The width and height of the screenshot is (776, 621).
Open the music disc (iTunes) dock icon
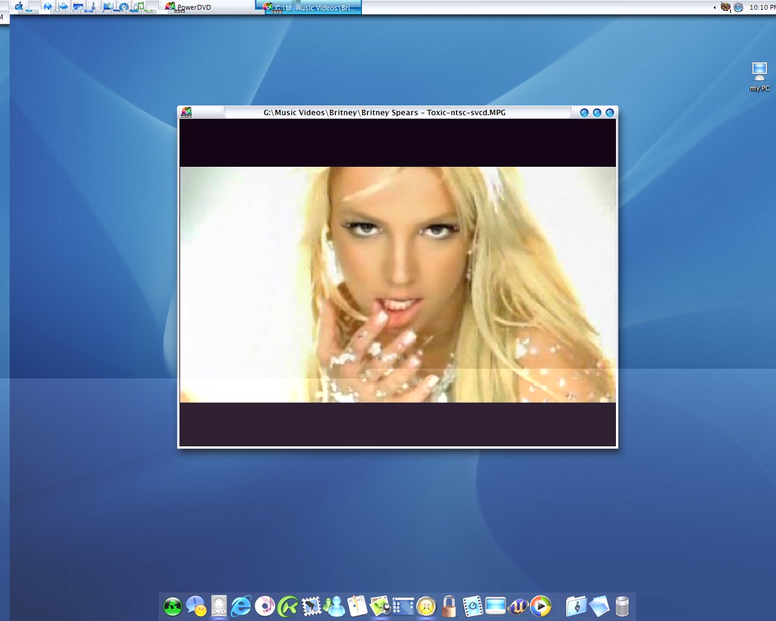tap(265, 606)
